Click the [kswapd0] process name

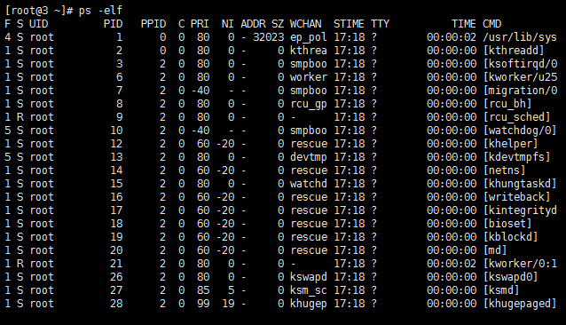pyautogui.click(x=510, y=277)
